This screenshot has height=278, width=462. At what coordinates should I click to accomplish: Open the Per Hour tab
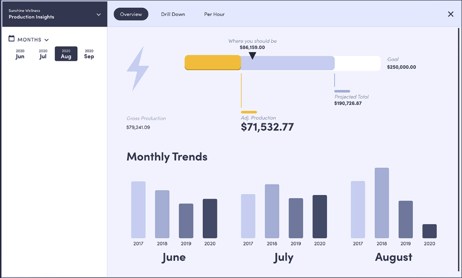(214, 14)
